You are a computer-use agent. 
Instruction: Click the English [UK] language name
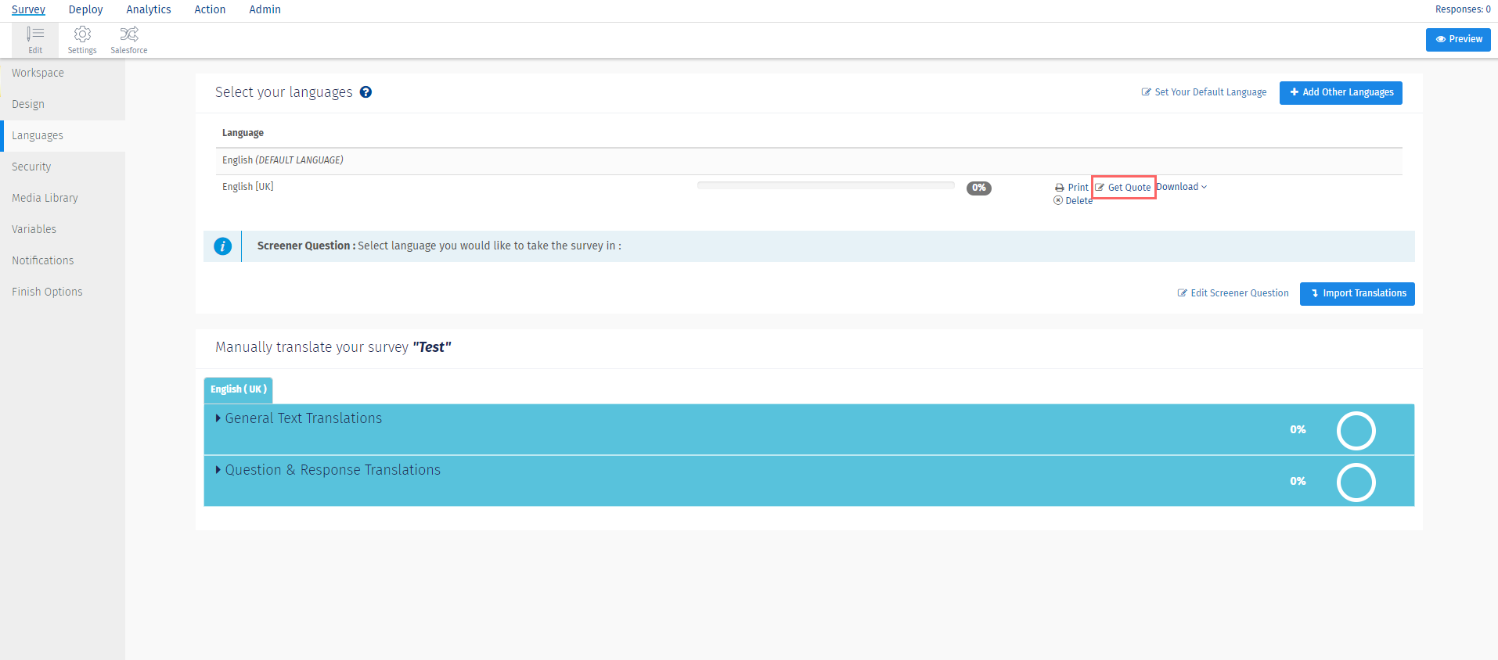tap(248, 187)
